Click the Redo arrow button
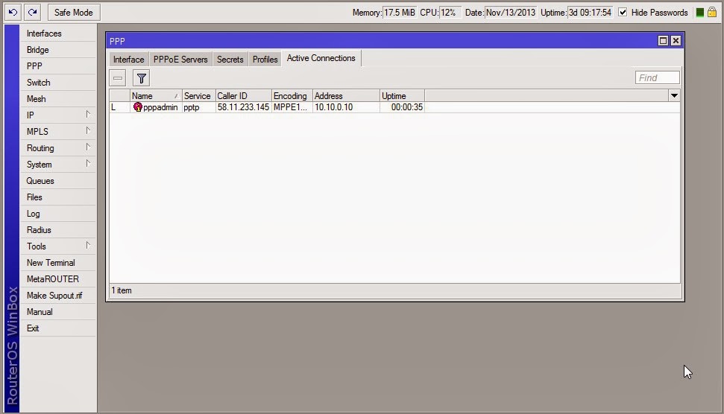Image resolution: width=724 pixels, height=414 pixels. pos(32,13)
